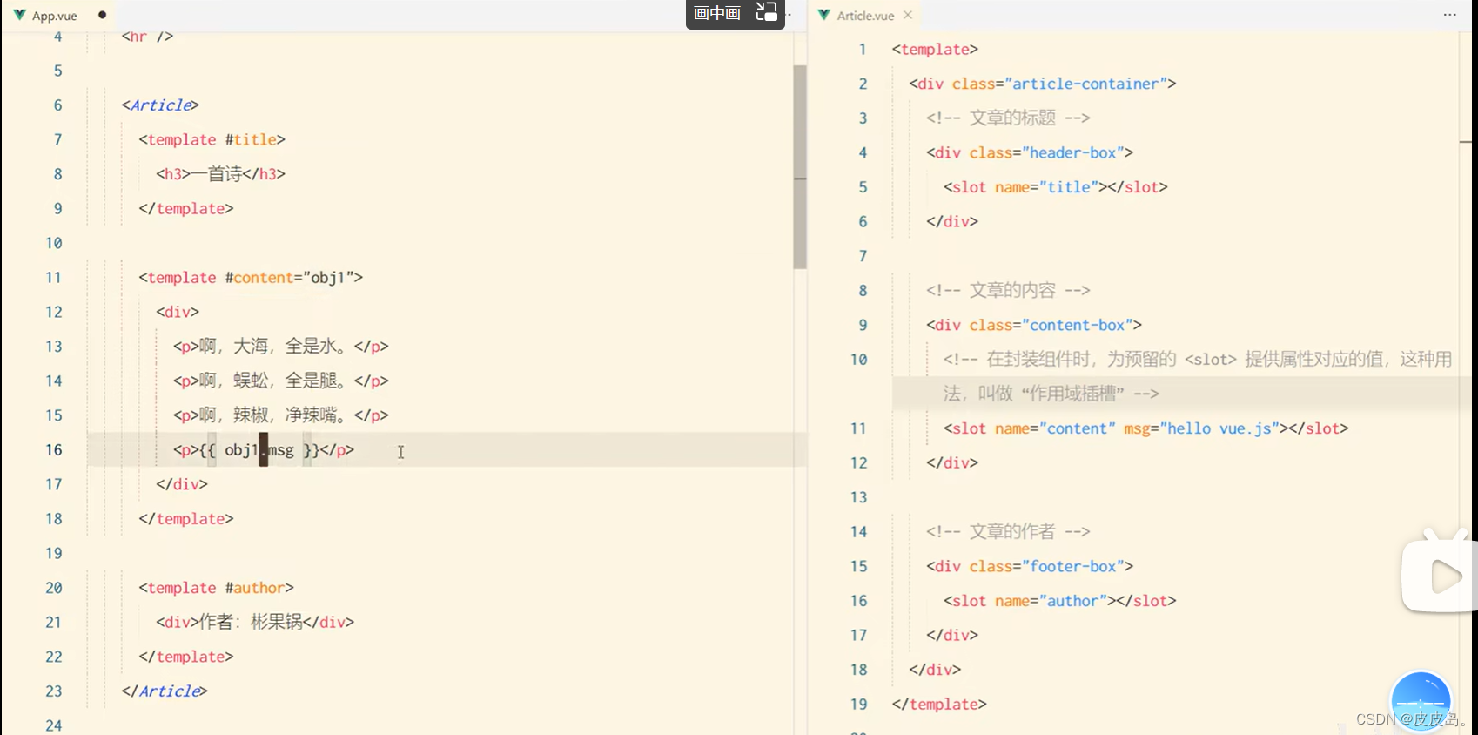
Task: Click the unsaved dot on App.vue tab
Action: pyautogui.click(x=102, y=15)
